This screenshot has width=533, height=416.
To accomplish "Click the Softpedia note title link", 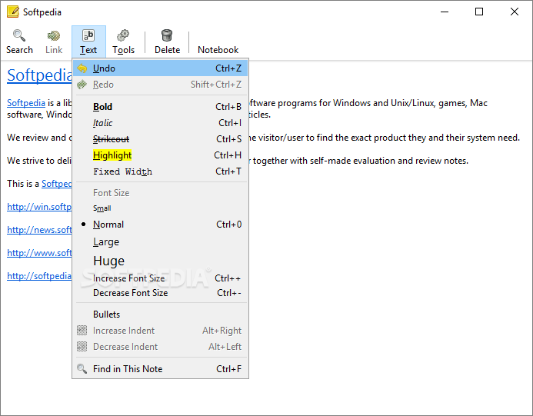I will coord(39,75).
